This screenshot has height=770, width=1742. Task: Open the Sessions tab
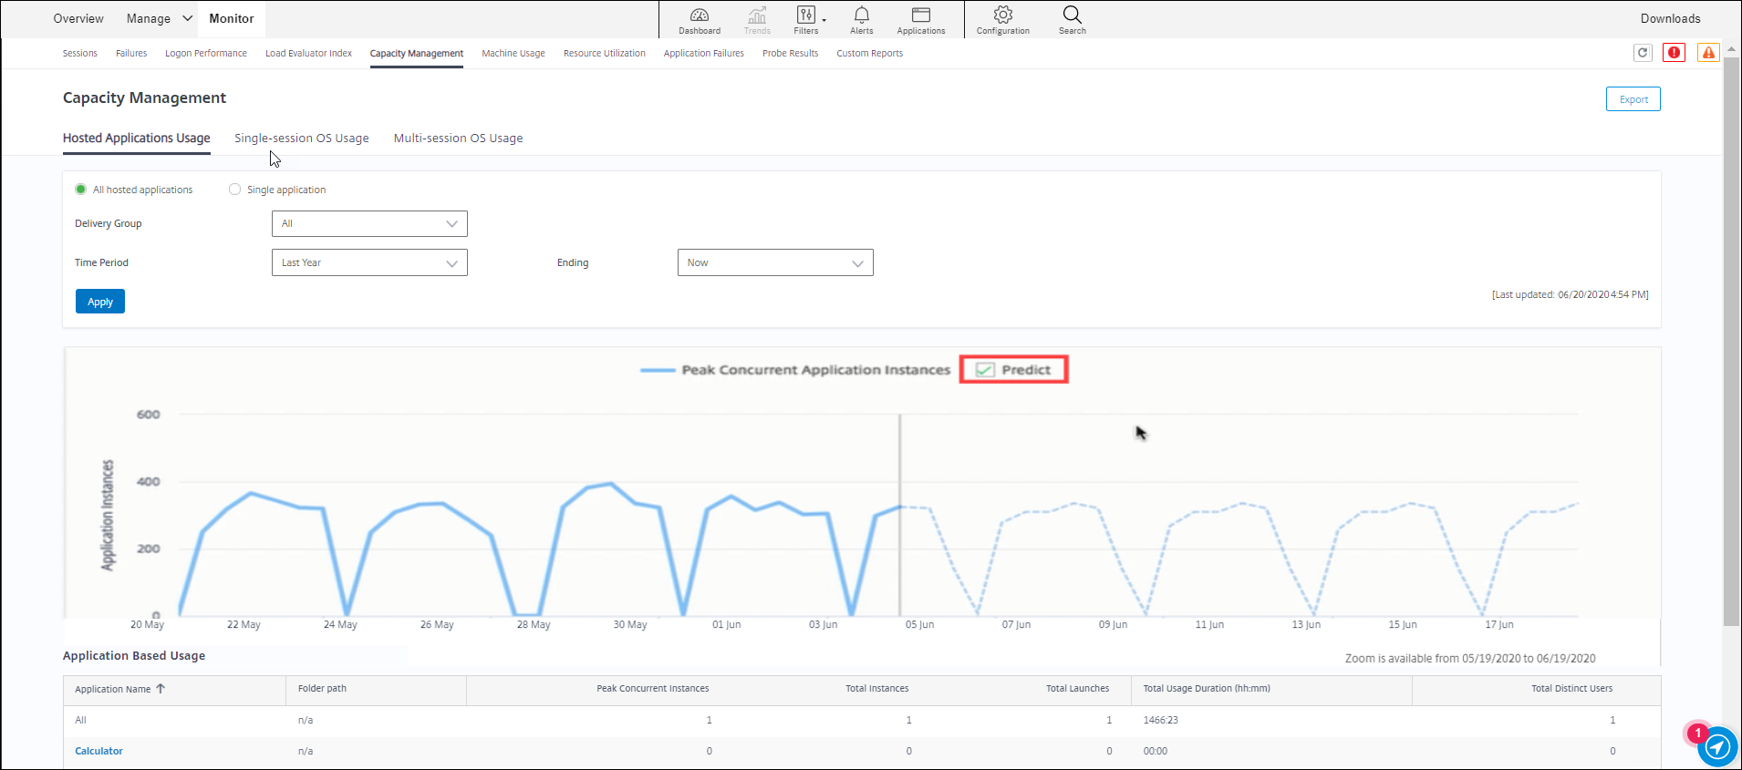click(x=80, y=53)
